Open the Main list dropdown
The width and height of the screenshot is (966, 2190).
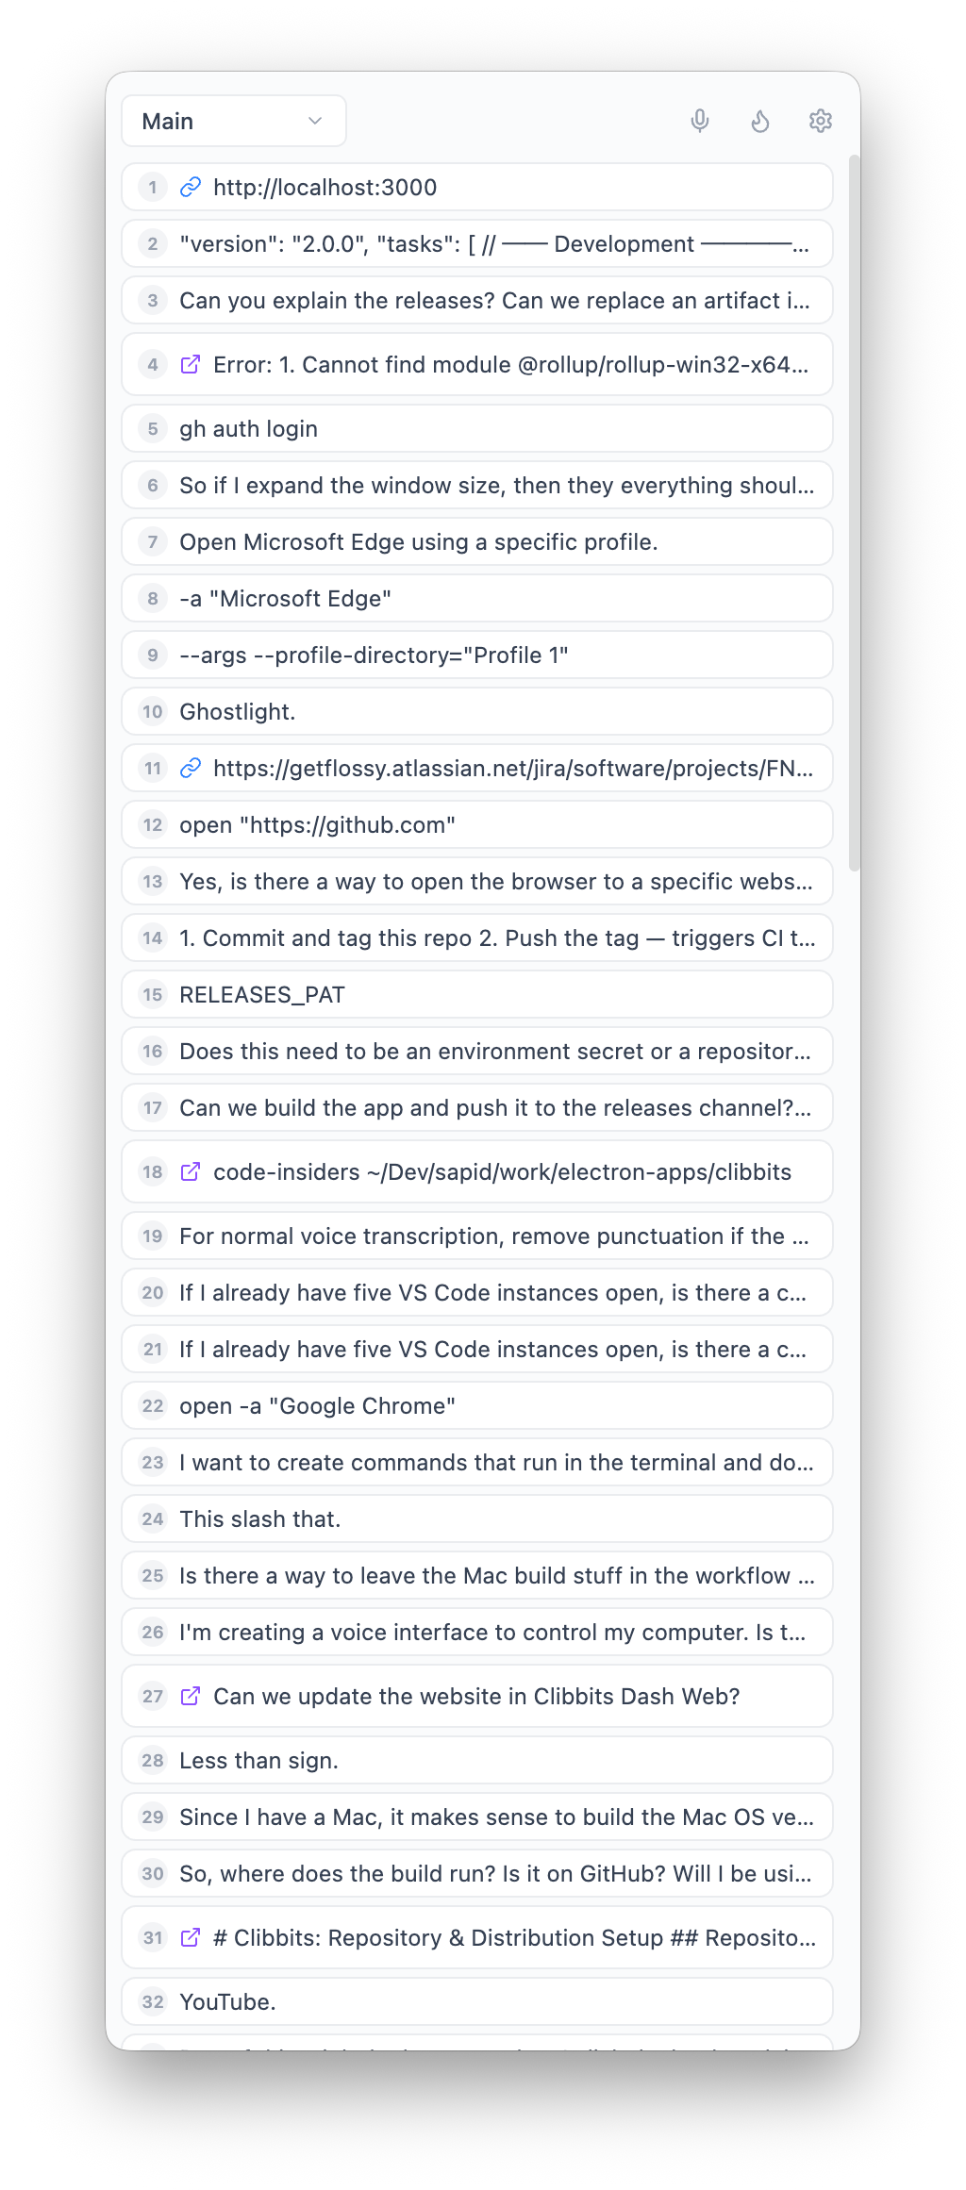point(234,121)
